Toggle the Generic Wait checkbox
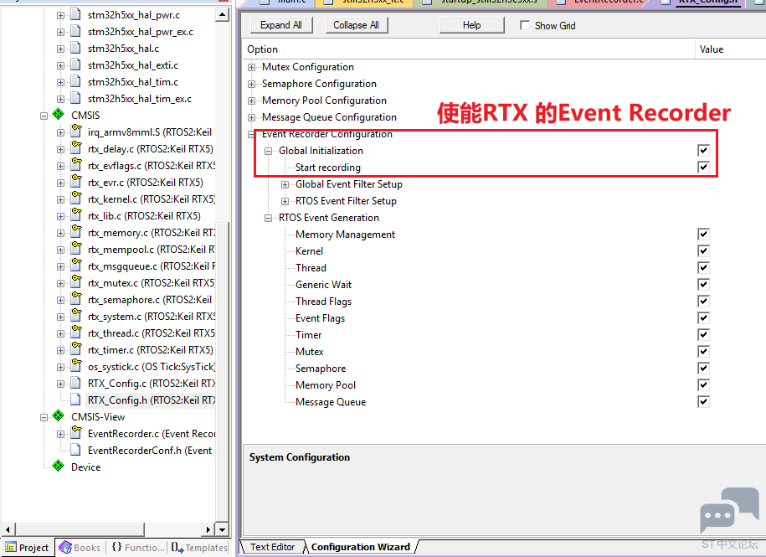The height and width of the screenshot is (557, 766). click(703, 285)
